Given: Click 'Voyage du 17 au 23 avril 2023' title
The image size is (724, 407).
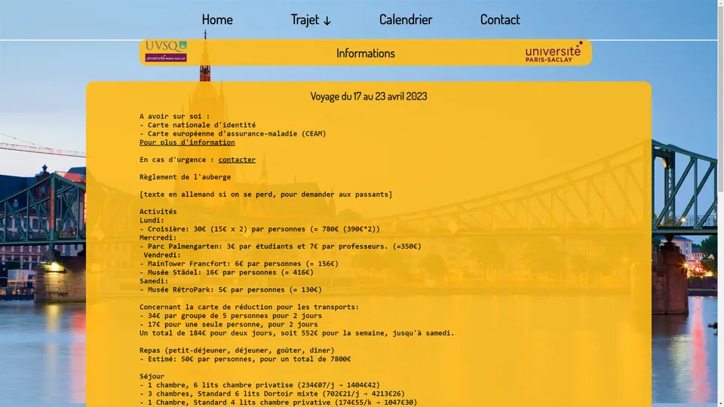Looking at the screenshot, I should pyautogui.click(x=369, y=96).
